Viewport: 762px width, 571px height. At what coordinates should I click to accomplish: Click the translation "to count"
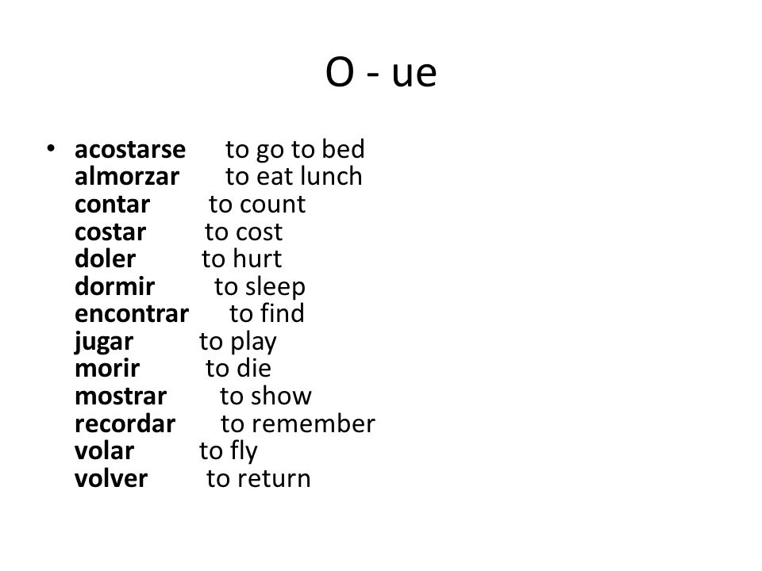click(x=257, y=205)
